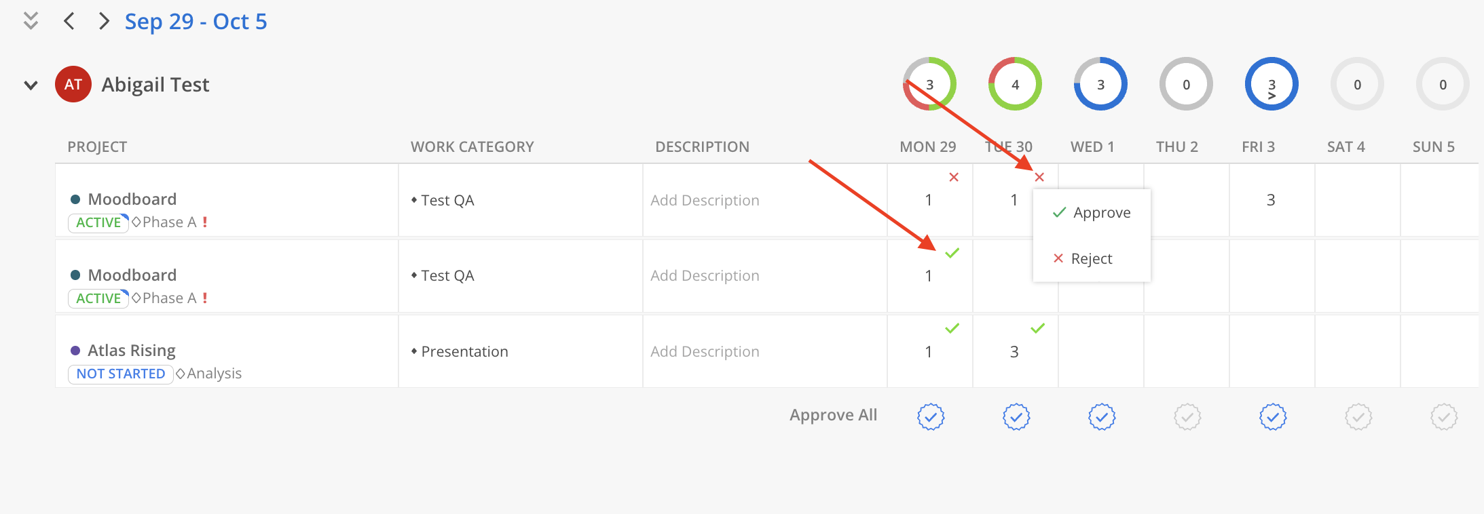Toggle Approve All badge for Monday 29
The width and height of the screenshot is (1484, 514).
coord(931,416)
